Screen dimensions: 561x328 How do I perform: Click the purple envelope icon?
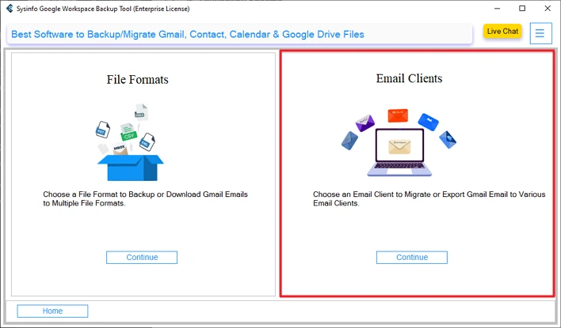point(365,123)
